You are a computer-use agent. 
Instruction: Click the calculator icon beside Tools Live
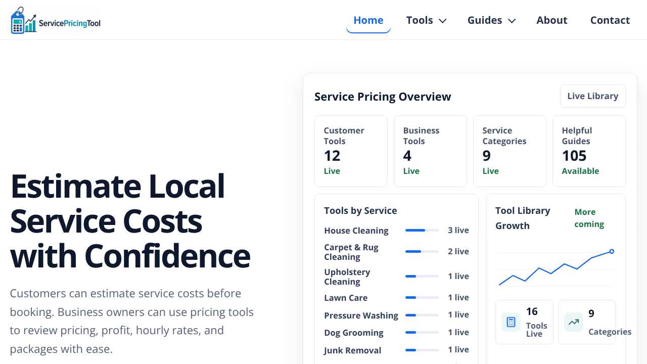click(511, 322)
